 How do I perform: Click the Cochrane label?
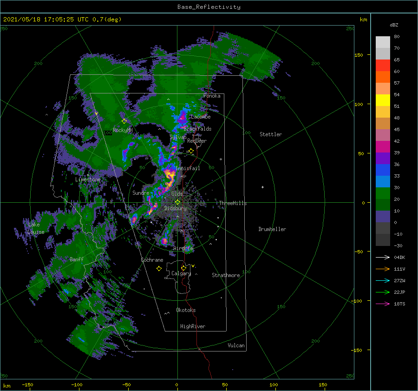tap(152, 260)
